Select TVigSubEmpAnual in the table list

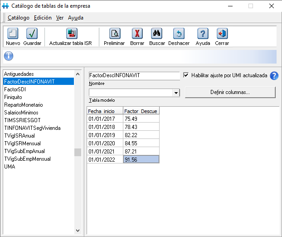point(39,151)
